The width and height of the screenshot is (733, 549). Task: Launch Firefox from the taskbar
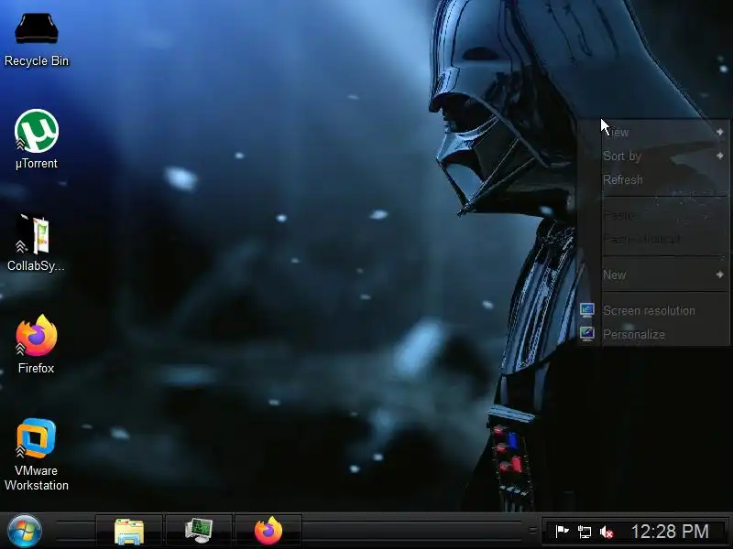click(268, 532)
